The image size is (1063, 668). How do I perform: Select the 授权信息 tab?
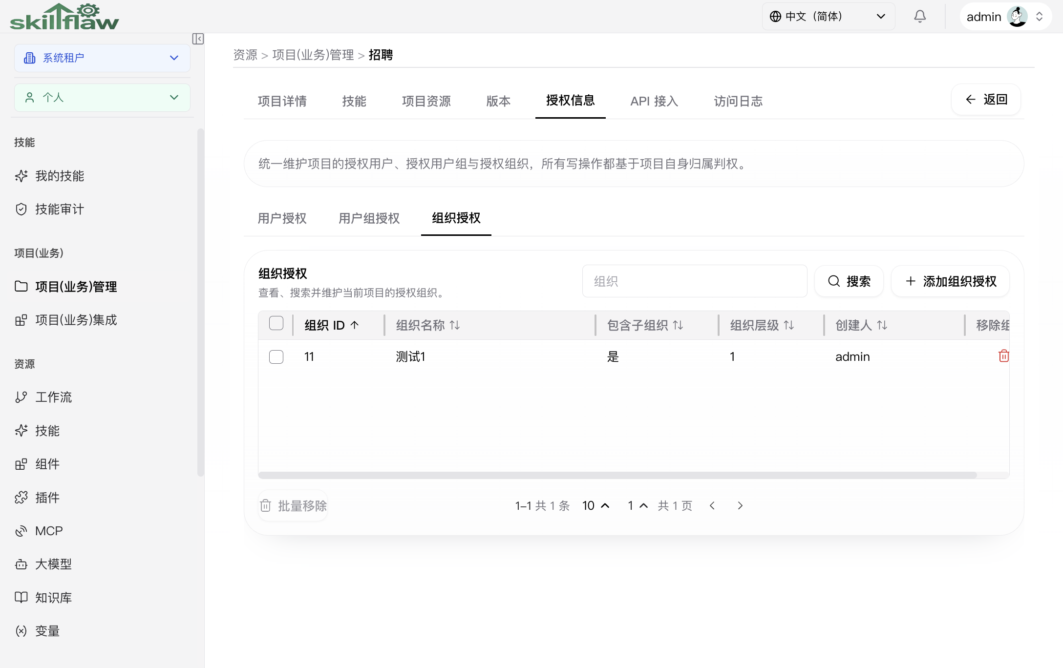(571, 101)
